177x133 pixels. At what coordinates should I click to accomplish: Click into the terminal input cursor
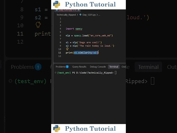[116, 73]
